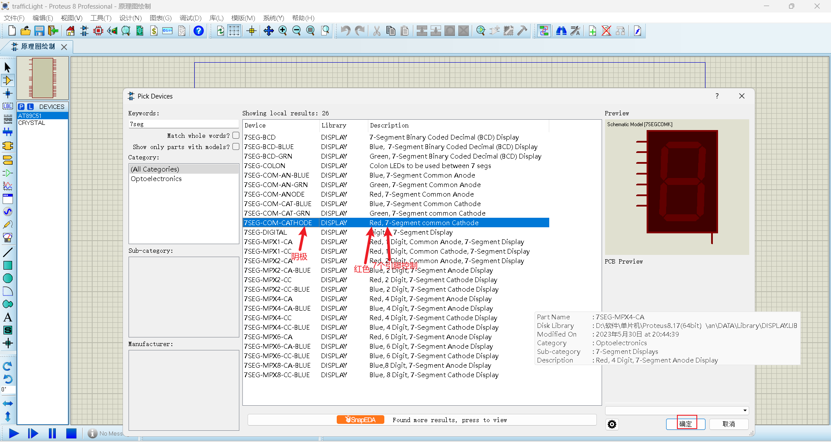Sort by Device column header

click(280, 125)
